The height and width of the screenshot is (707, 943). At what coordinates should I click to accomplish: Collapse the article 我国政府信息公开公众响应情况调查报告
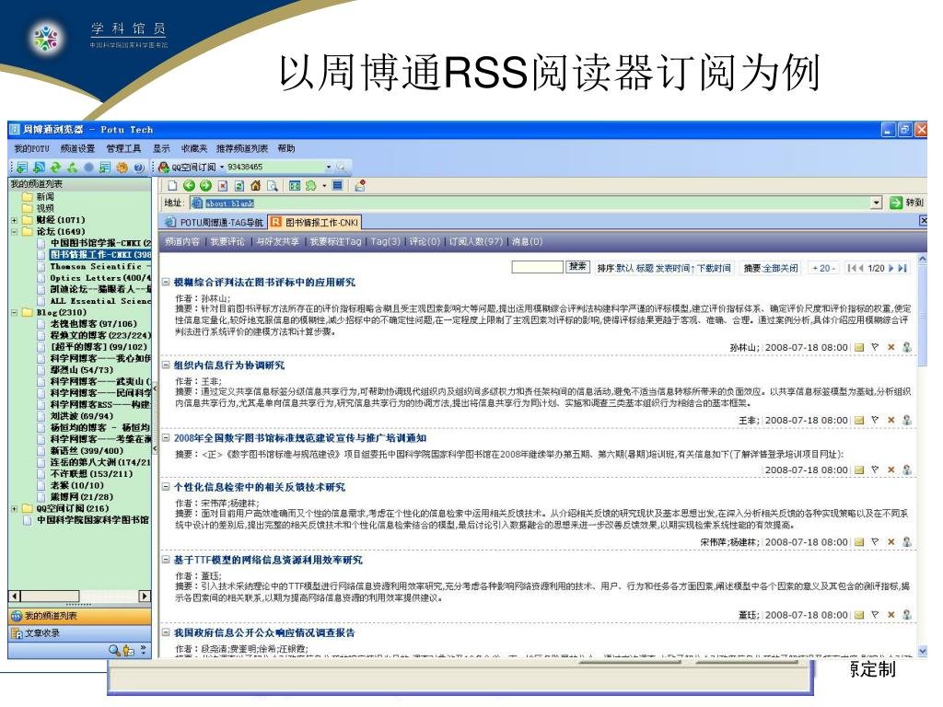tap(166, 632)
